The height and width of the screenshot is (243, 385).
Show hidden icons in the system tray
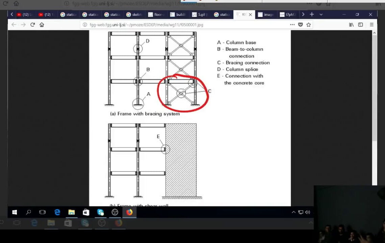(x=293, y=212)
